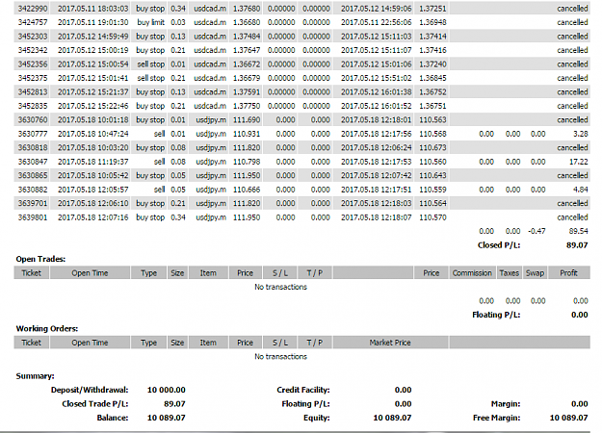Click close time 2017.05.12 14:59:06
This screenshot has height=433, width=602.
click(x=376, y=9)
